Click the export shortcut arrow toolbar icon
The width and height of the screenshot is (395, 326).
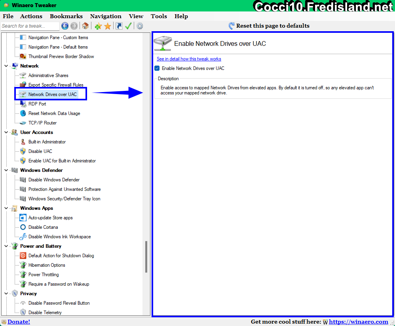click(x=119, y=26)
